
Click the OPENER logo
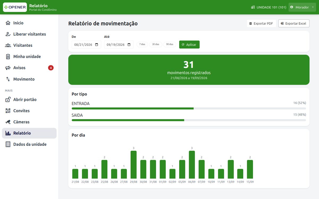[15, 7]
